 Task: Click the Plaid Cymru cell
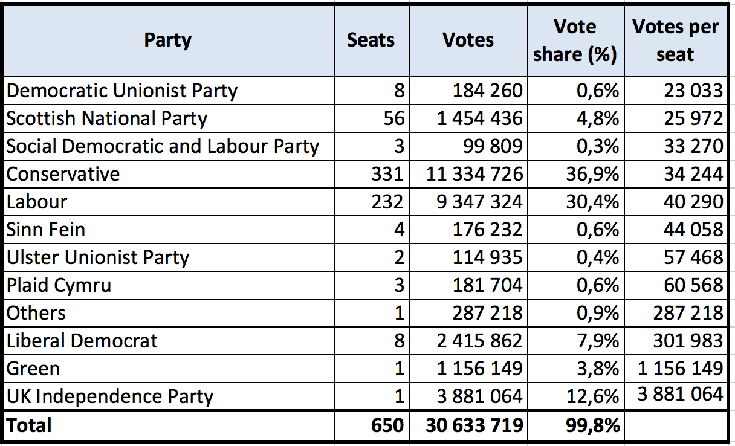59,285
